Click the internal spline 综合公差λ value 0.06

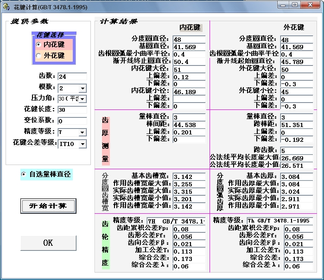point(189,266)
